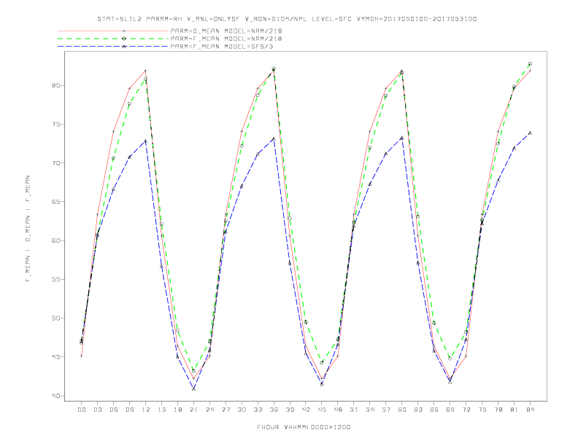Click forecast hour label 81 on x-axis
This screenshot has height=446, width=578.
click(x=514, y=410)
